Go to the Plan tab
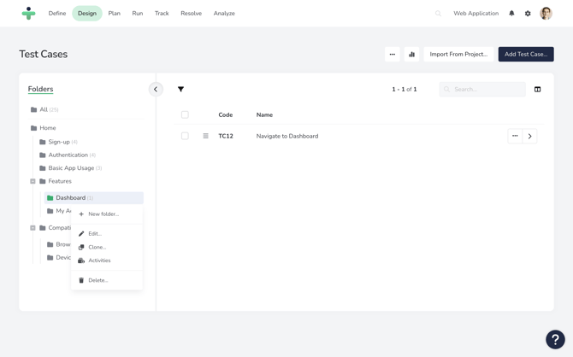The image size is (573, 357). pos(114,13)
